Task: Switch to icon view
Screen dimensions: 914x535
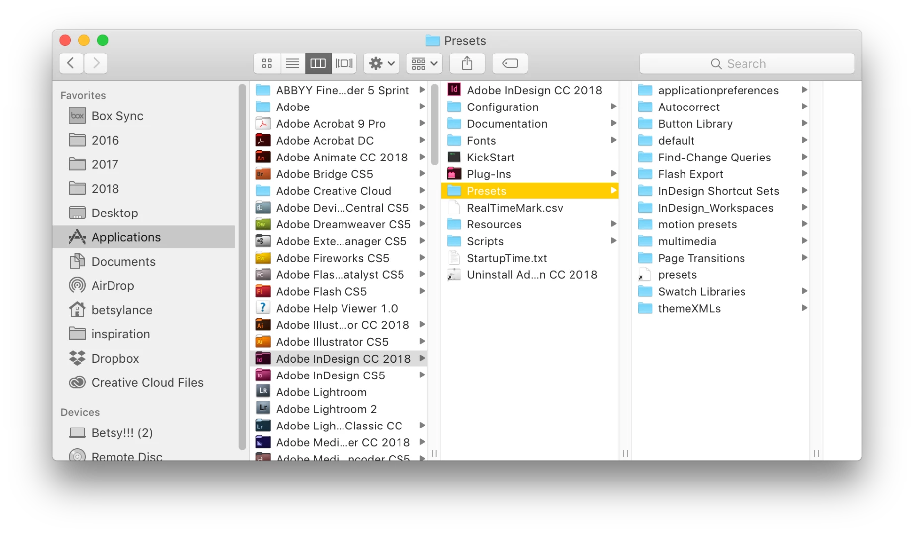Action: pos(267,63)
